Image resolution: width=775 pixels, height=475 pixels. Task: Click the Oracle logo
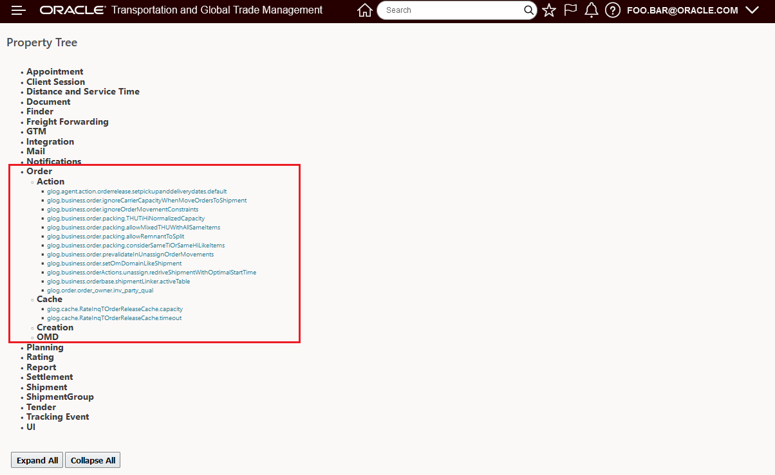click(72, 10)
